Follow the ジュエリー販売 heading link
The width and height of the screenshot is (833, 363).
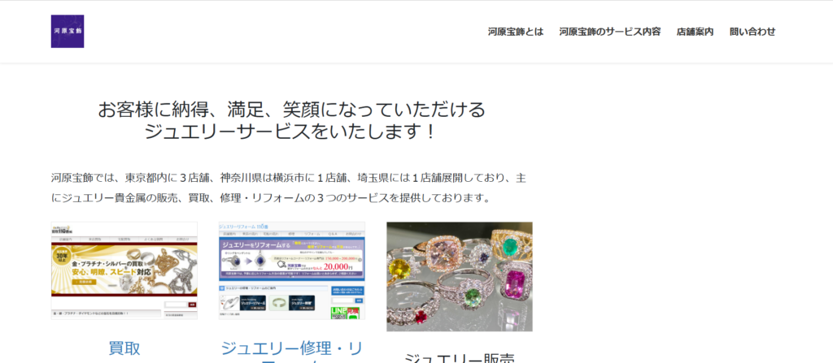coord(459,357)
